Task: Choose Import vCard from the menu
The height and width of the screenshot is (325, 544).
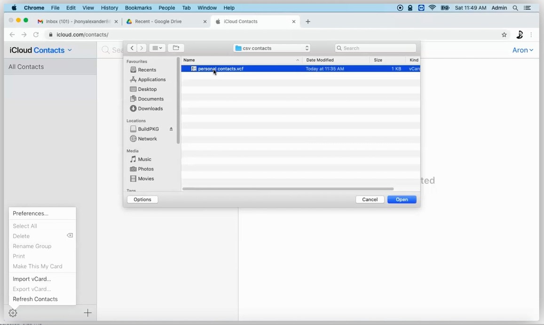Action: [x=32, y=279]
